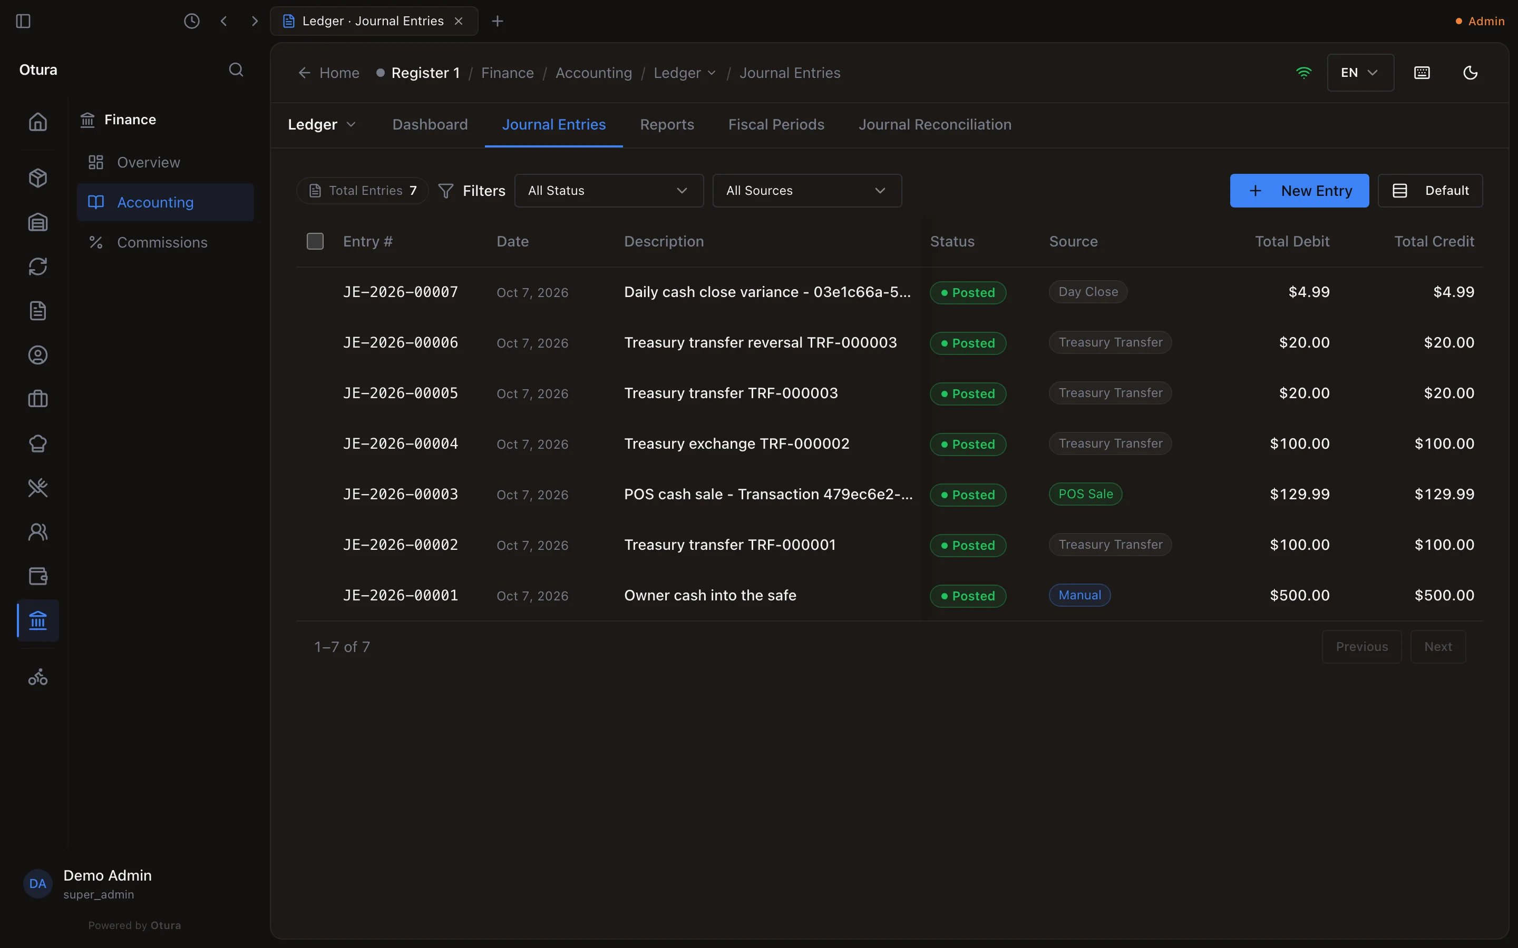Switch to the Fiscal Periods tab
This screenshot has width=1518, height=948.
pyautogui.click(x=776, y=125)
